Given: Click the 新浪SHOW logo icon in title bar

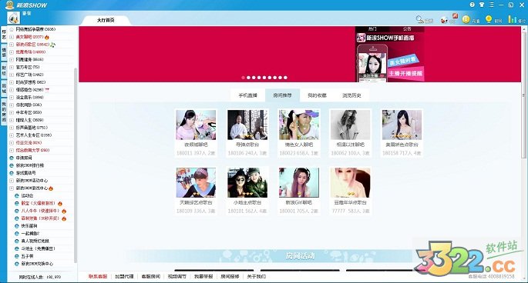Looking at the screenshot, I should point(10,5).
